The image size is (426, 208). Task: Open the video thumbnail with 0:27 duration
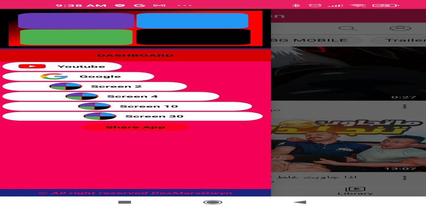tap(349, 74)
